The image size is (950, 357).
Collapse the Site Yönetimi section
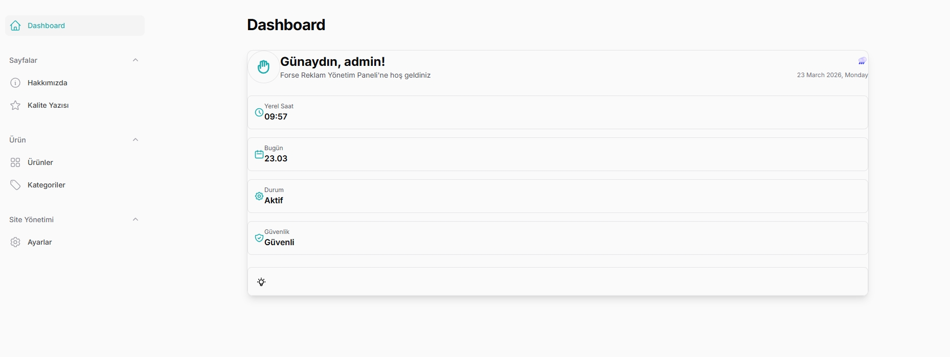(x=135, y=220)
